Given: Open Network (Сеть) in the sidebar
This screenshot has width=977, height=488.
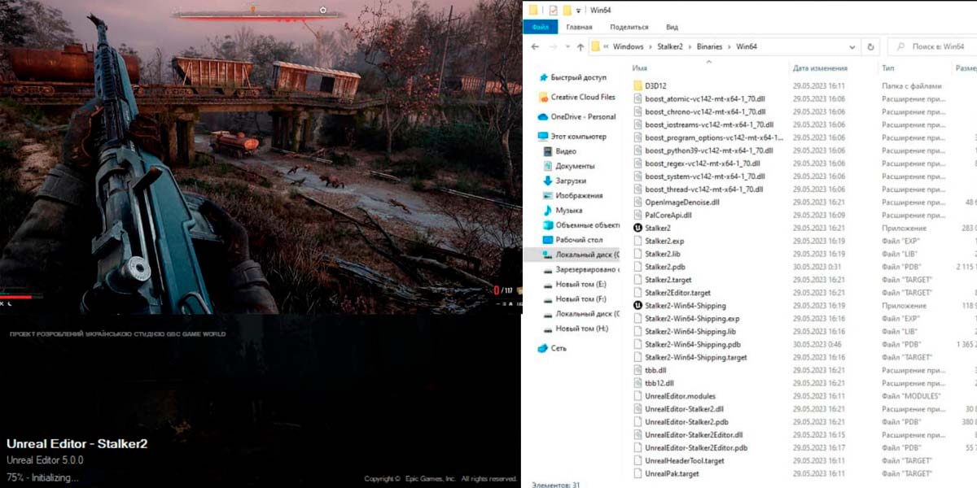Looking at the screenshot, I should coord(552,348).
